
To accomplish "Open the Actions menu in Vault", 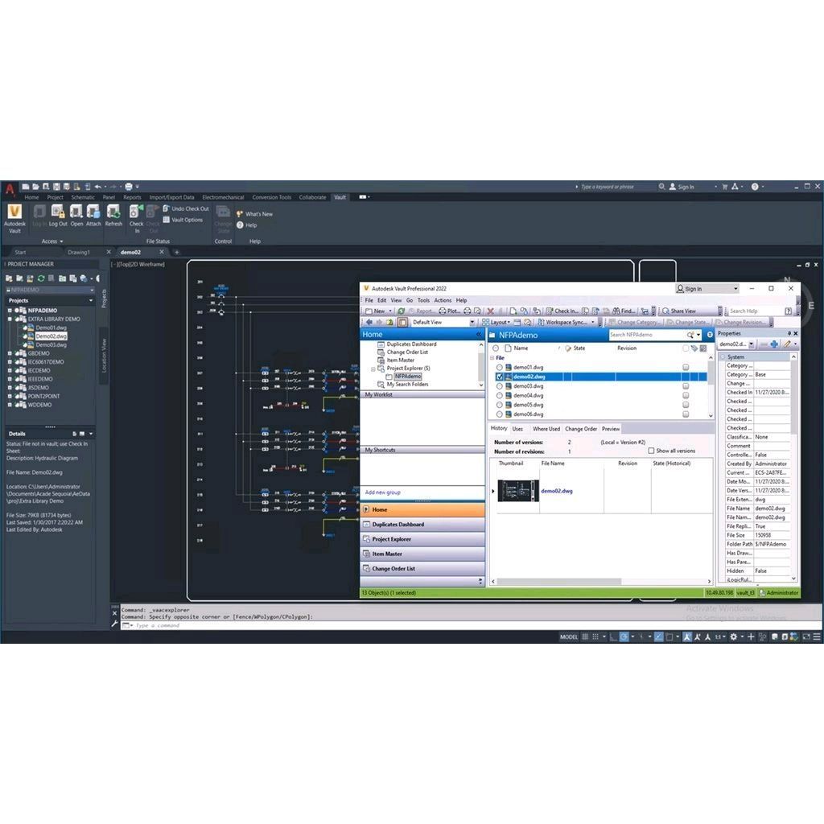I will pyautogui.click(x=443, y=301).
